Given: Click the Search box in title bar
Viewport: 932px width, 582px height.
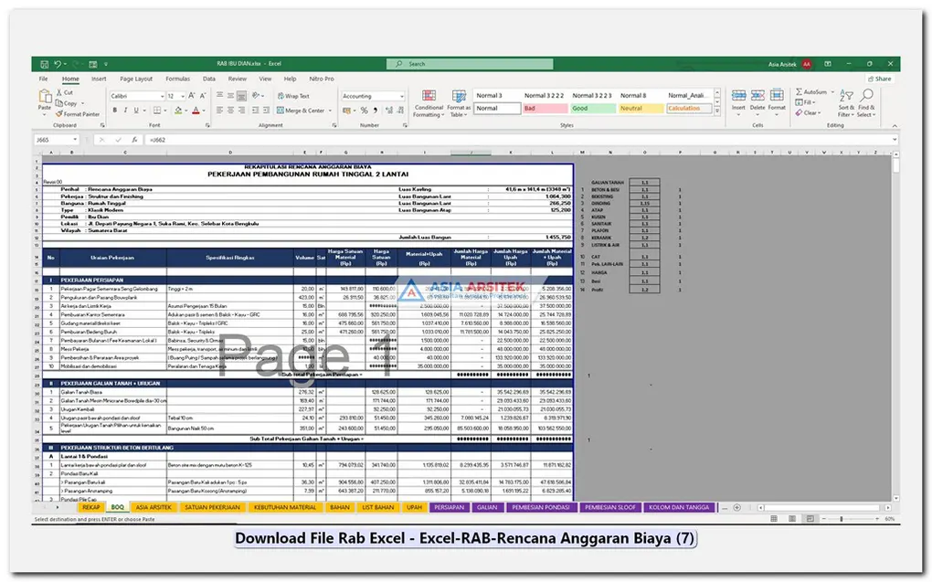Looking at the screenshot, I should pos(470,64).
